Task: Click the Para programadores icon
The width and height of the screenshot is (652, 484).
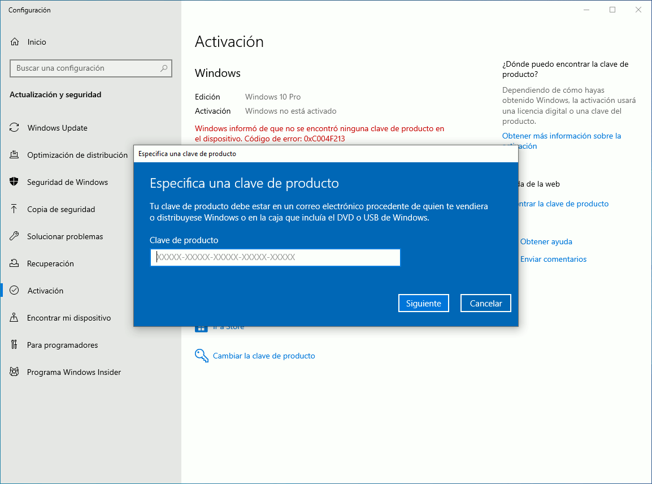Action: 15,345
